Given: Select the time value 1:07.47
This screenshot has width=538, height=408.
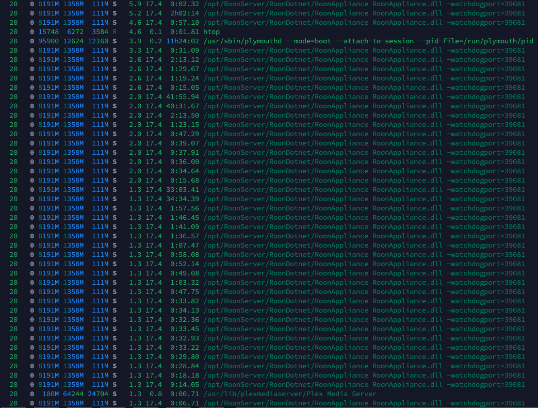Looking at the screenshot, I should 185,245.
